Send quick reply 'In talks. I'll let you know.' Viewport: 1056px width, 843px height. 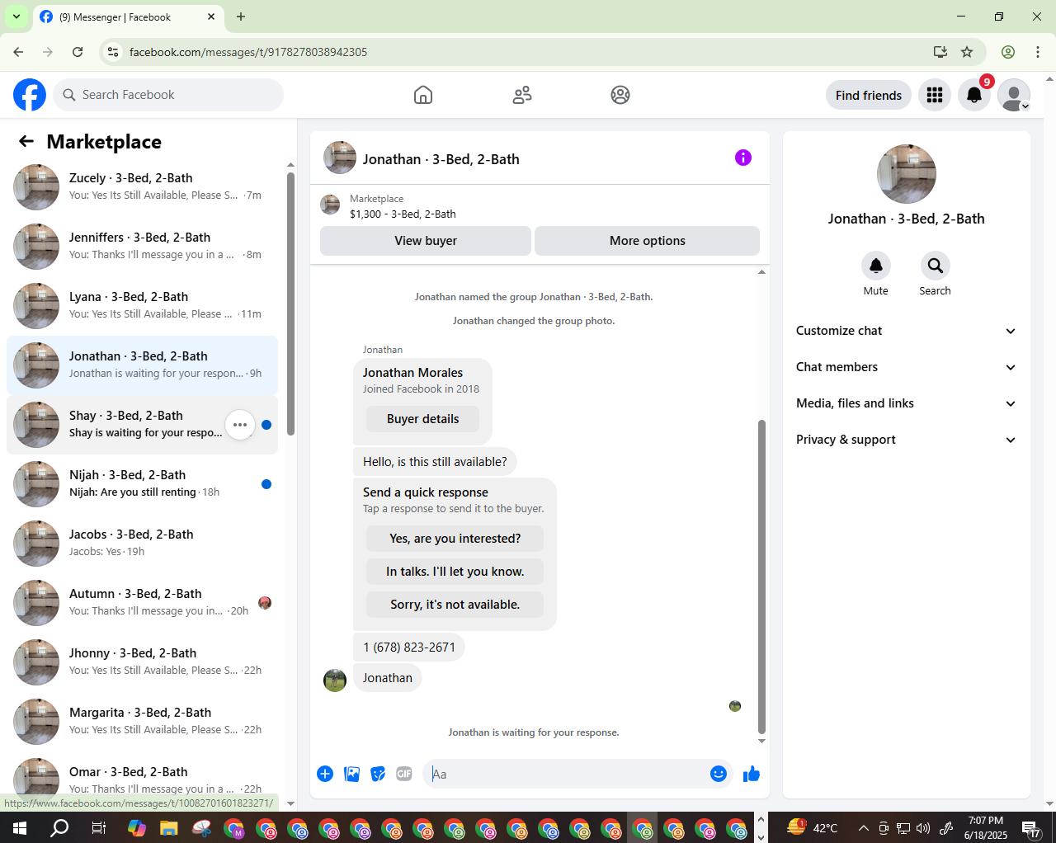coord(455,572)
